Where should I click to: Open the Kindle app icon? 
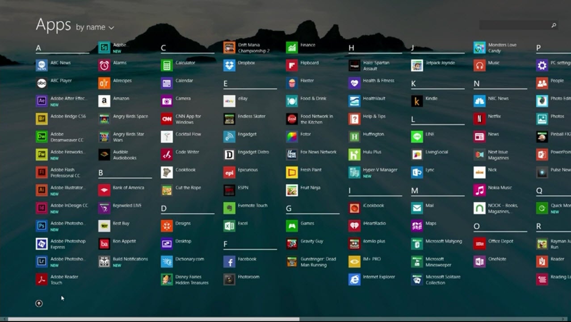[417, 101]
